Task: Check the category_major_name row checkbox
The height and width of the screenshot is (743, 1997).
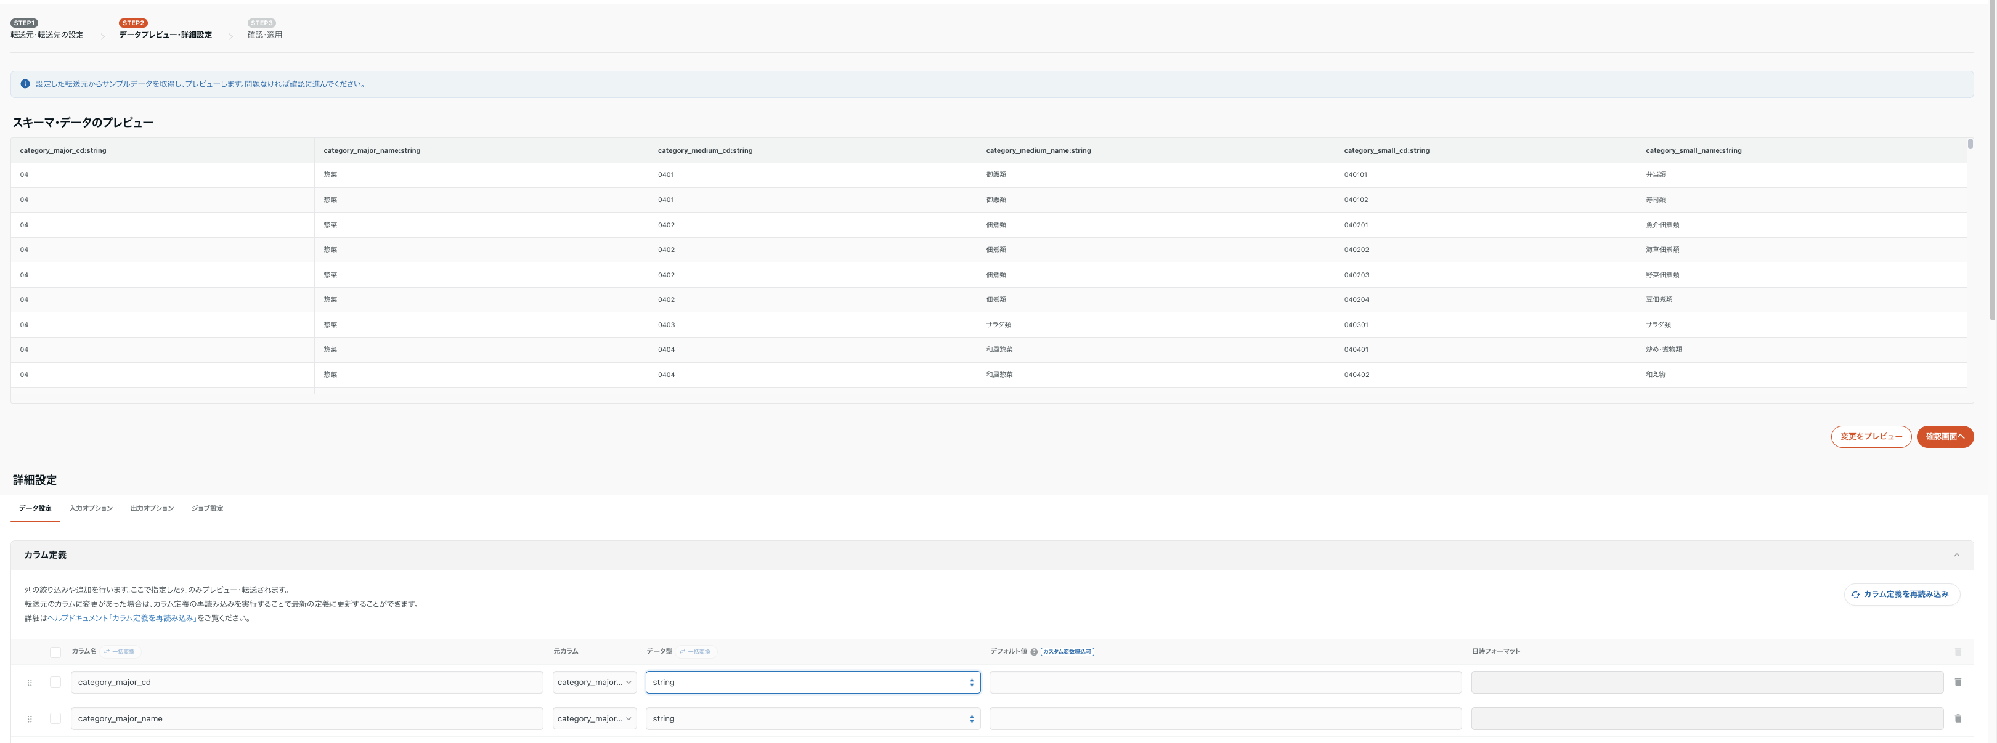Action: (x=55, y=719)
